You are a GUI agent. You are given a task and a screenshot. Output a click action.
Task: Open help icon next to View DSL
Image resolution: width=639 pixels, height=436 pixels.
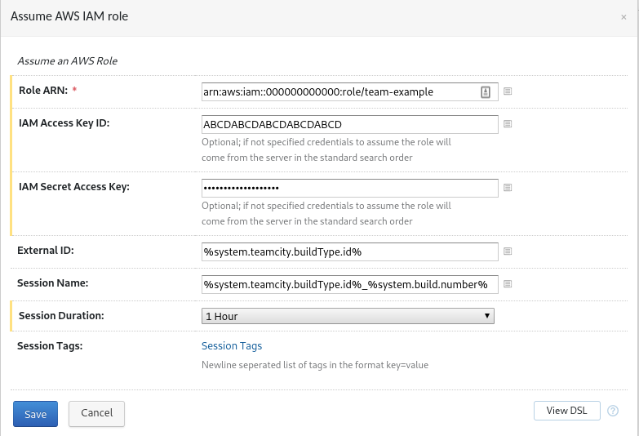(x=613, y=411)
